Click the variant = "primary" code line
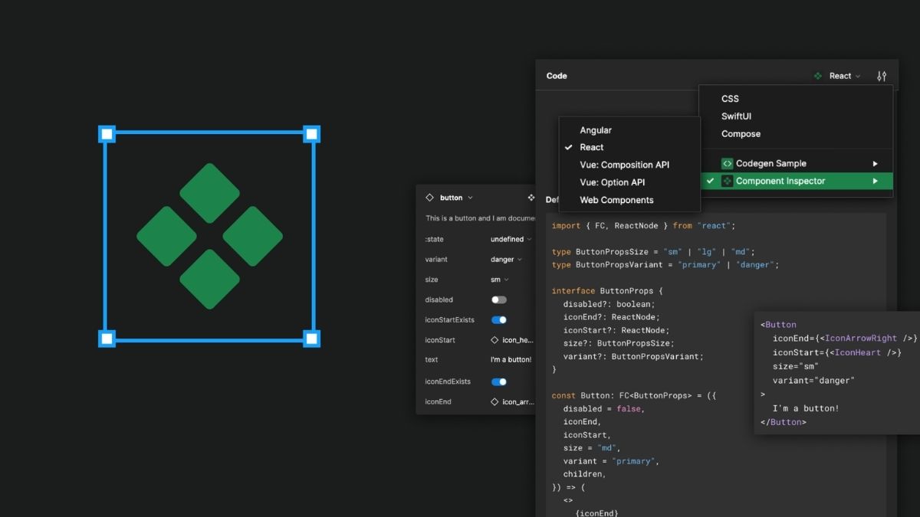The width and height of the screenshot is (920, 517). click(611, 461)
